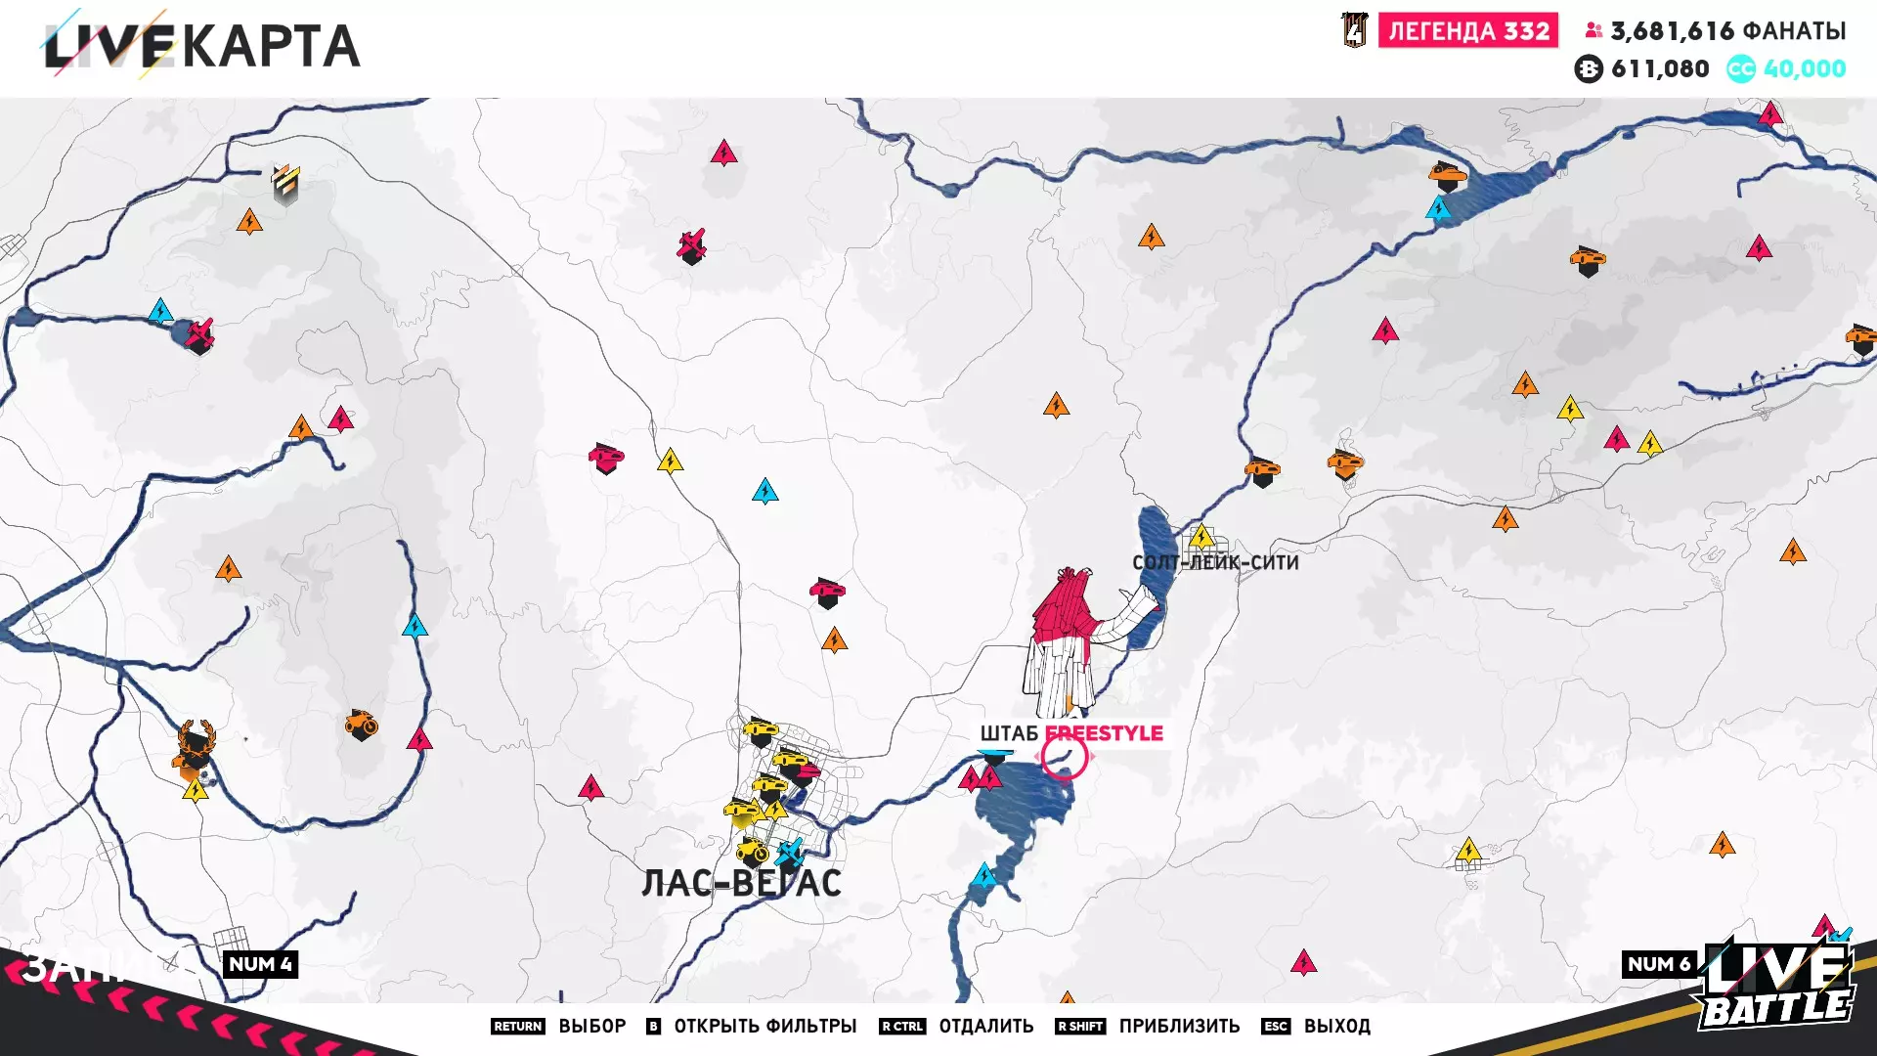Zoom in with ПРИБЛИЗИТЬ
Image resolution: width=1877 pixels, height=1056 pixels.
1179,1026
